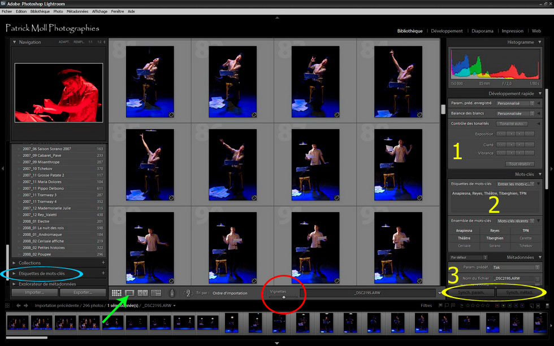Go back with filmstrip left arrow

[19, 305]
